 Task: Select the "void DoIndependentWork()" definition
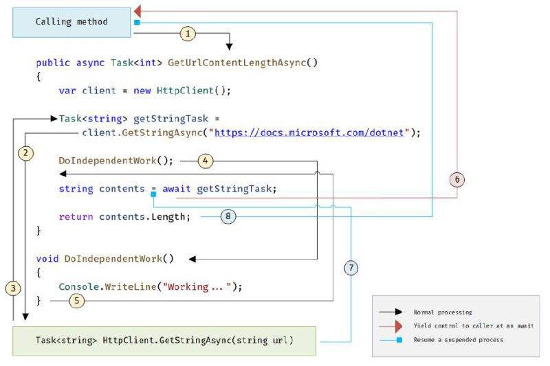[105, 259]
